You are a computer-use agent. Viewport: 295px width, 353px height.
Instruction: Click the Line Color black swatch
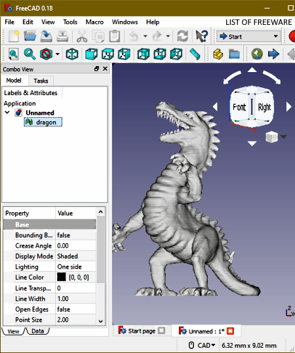[62, 278]
